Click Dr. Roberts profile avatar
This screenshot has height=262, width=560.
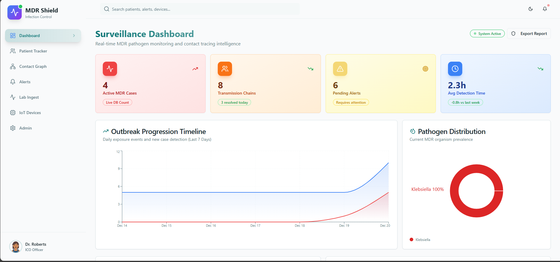16,247
